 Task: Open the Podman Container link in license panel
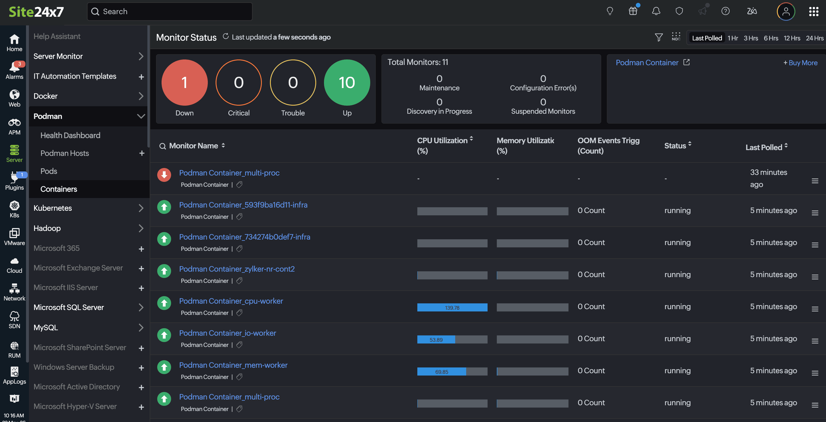tap(647, 62)
